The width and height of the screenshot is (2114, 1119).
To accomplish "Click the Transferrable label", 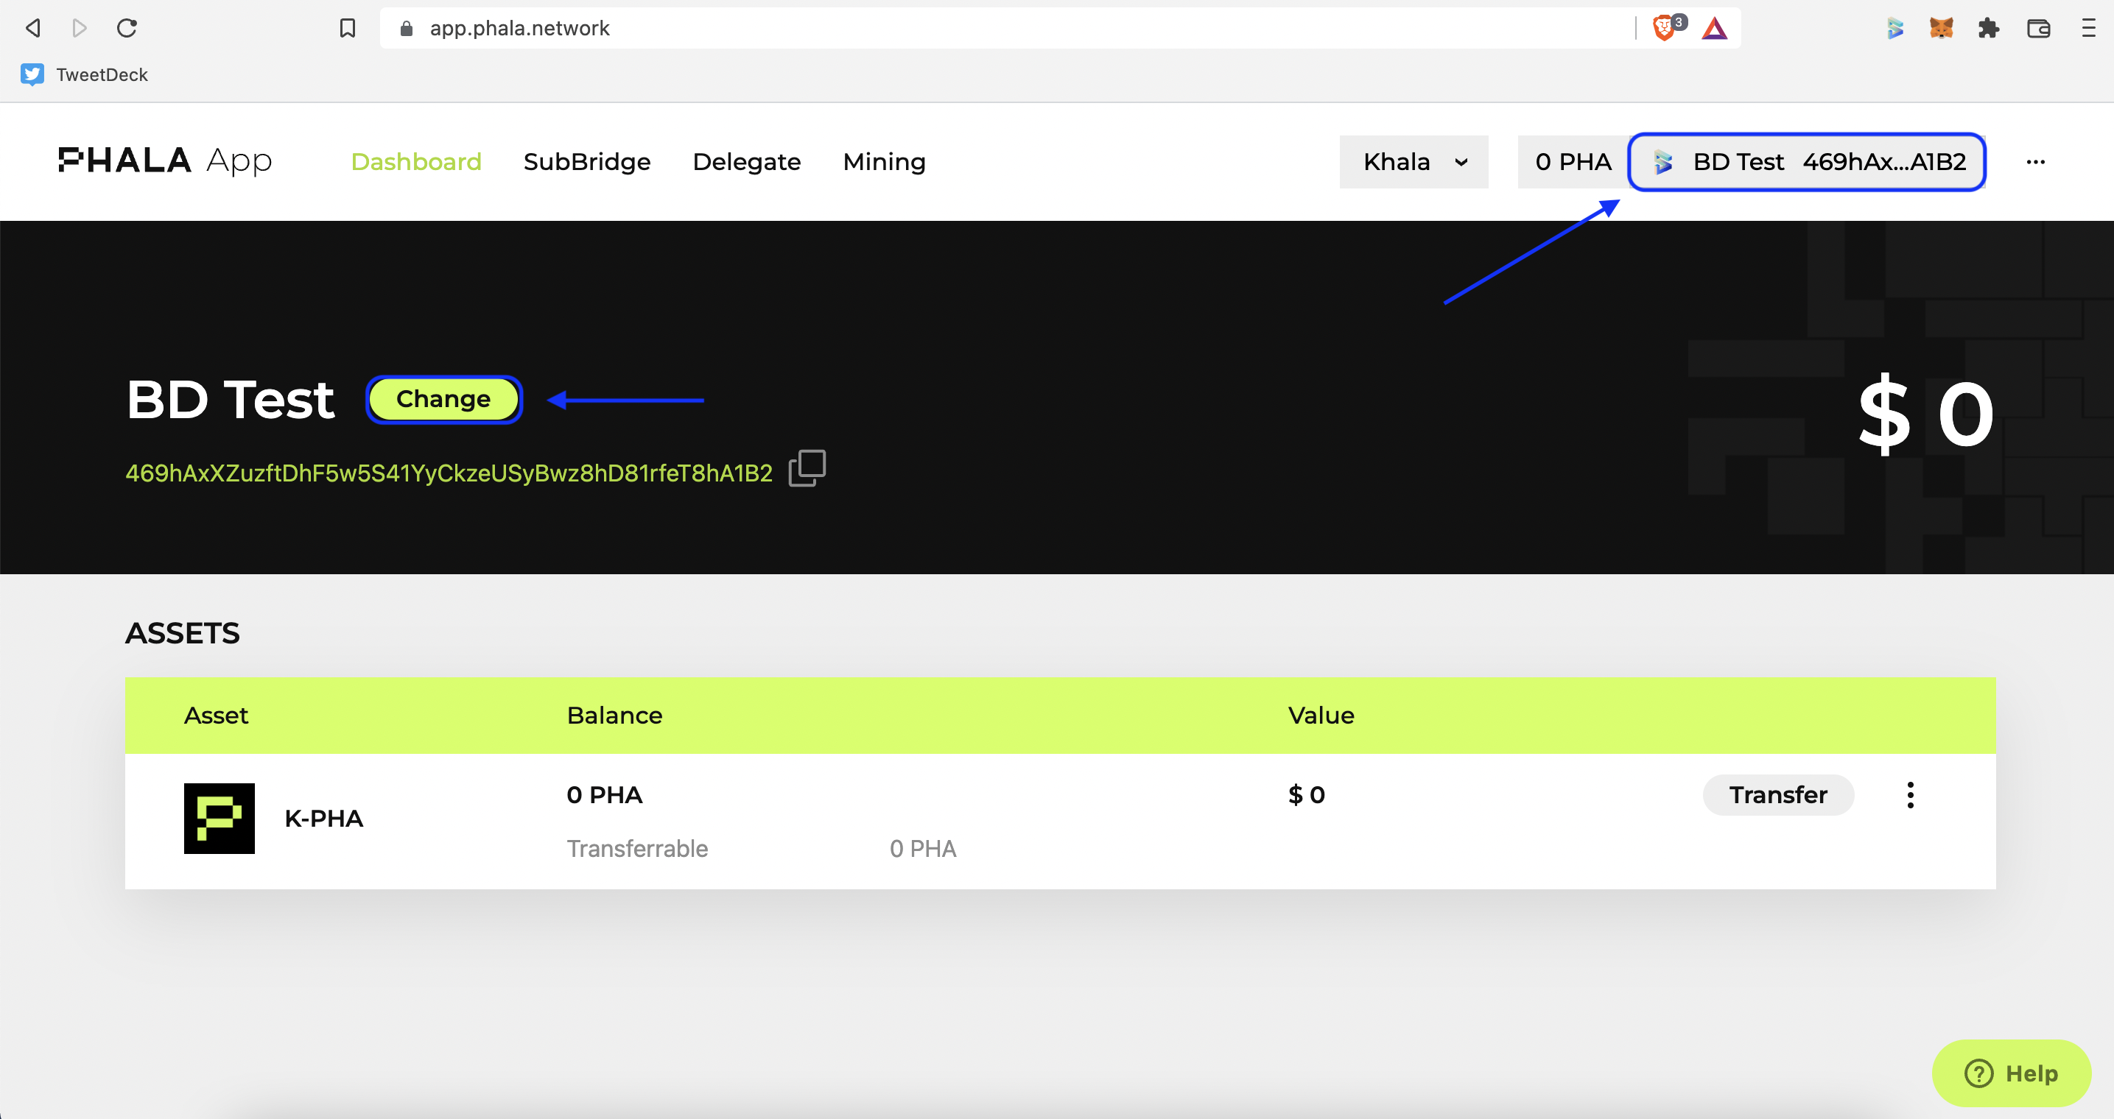I will point(638,848).
